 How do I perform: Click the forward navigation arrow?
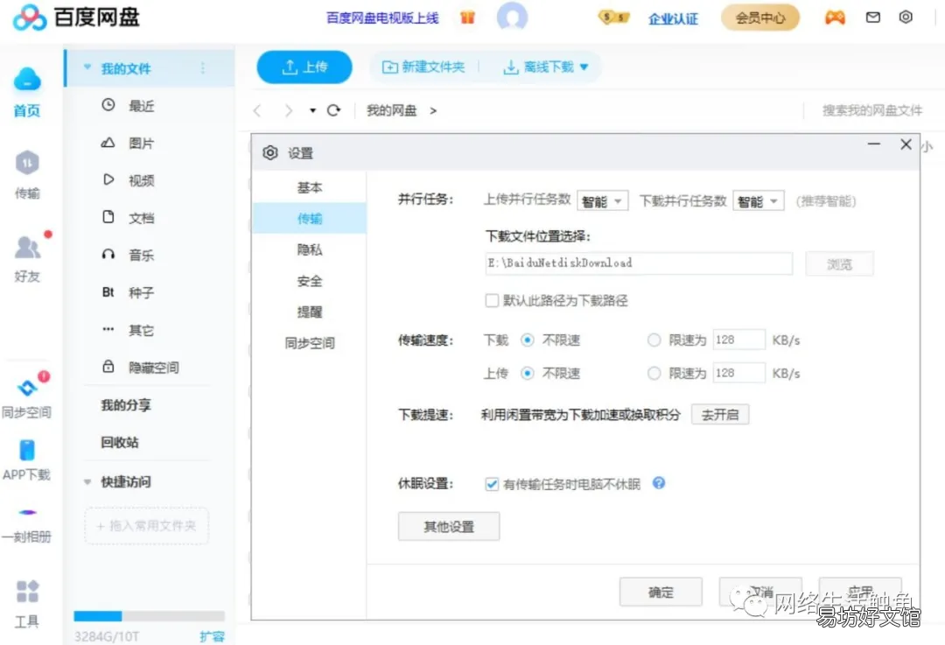tap(289, 110)
